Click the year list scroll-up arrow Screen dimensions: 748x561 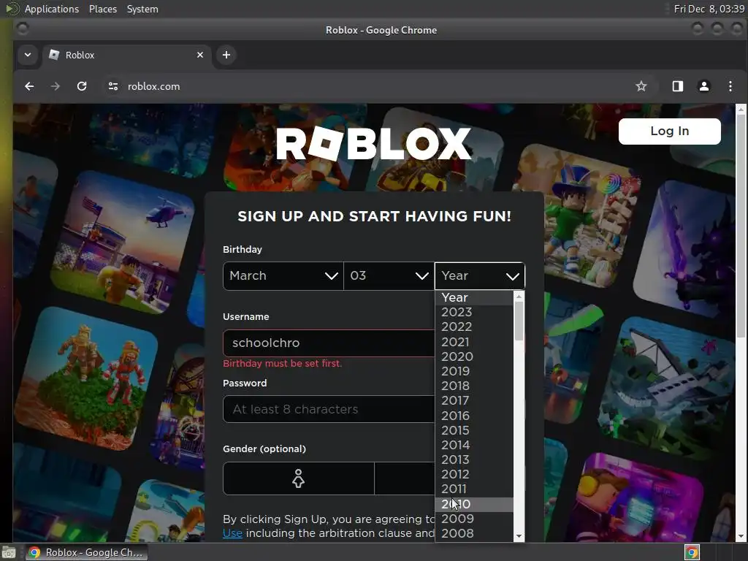click(x=519, y=297)
